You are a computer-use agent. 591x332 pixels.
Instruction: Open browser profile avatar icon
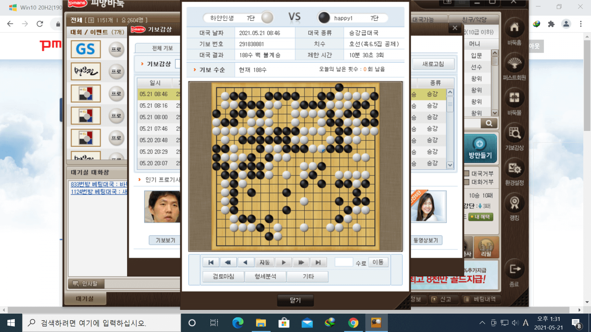tap(566, 24)
